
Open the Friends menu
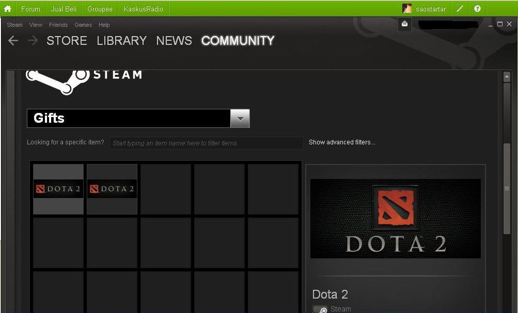[58, 25]
